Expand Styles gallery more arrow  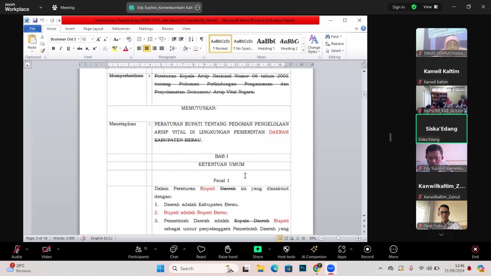pos(303,50)
